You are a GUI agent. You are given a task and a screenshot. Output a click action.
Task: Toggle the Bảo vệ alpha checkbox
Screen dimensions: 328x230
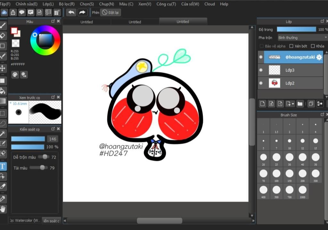point(261,46)
